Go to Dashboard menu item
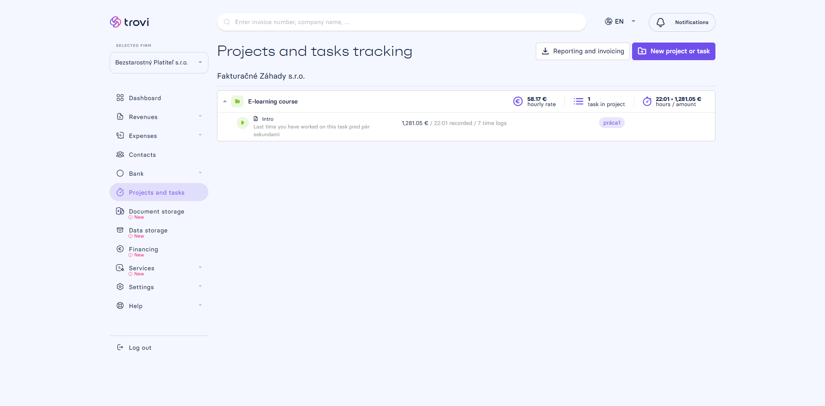 [x=159, y=98]
